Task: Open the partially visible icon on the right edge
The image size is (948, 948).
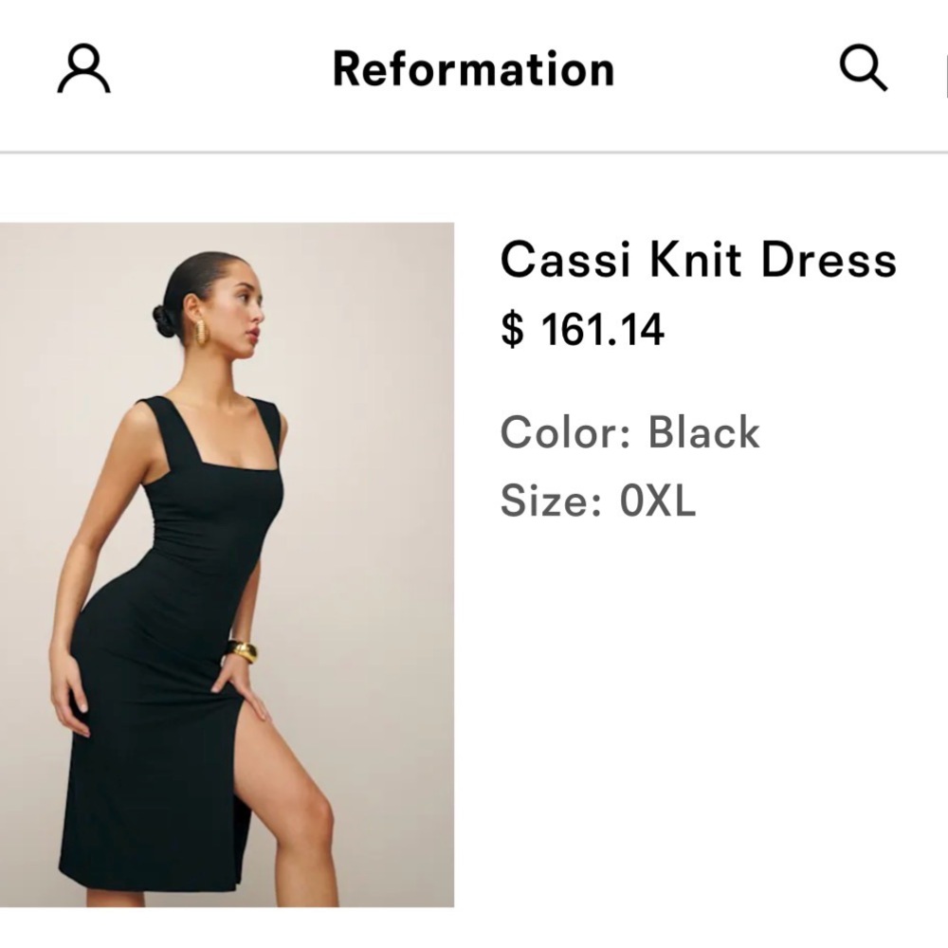Action: 944,69
